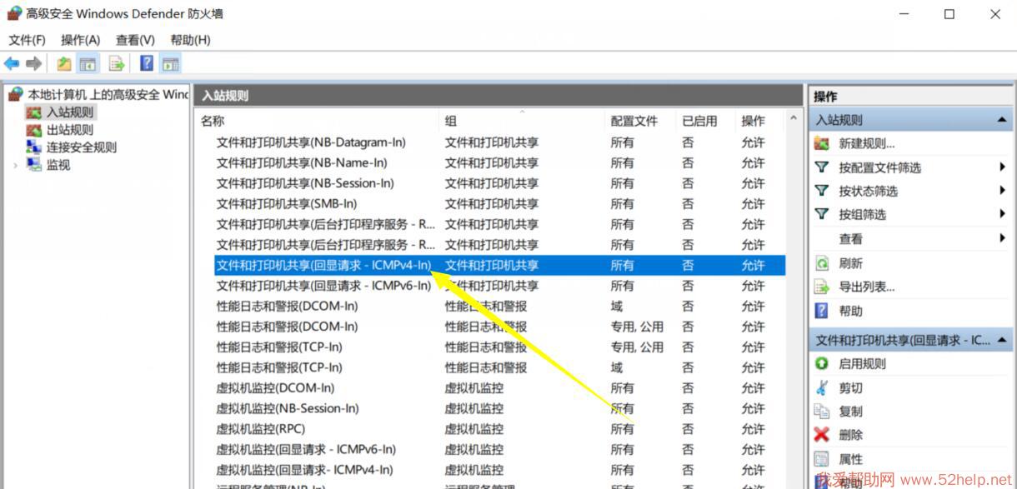Screen dimensions: 1017x489
Task: Open the 按组筛选 submenu arrow
Action: pyautogui.click(x=1002, y=215)
